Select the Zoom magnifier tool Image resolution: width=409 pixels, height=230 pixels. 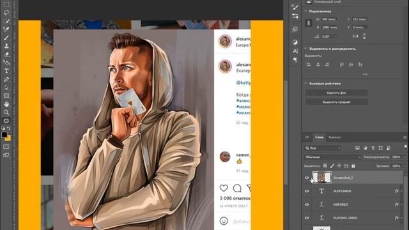click(x=6, y=112)
